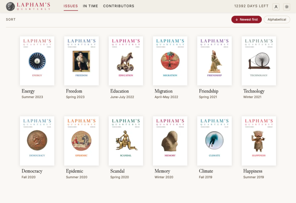
Task: Click the Epidemic title link
Action: click(x=75, y=171)
